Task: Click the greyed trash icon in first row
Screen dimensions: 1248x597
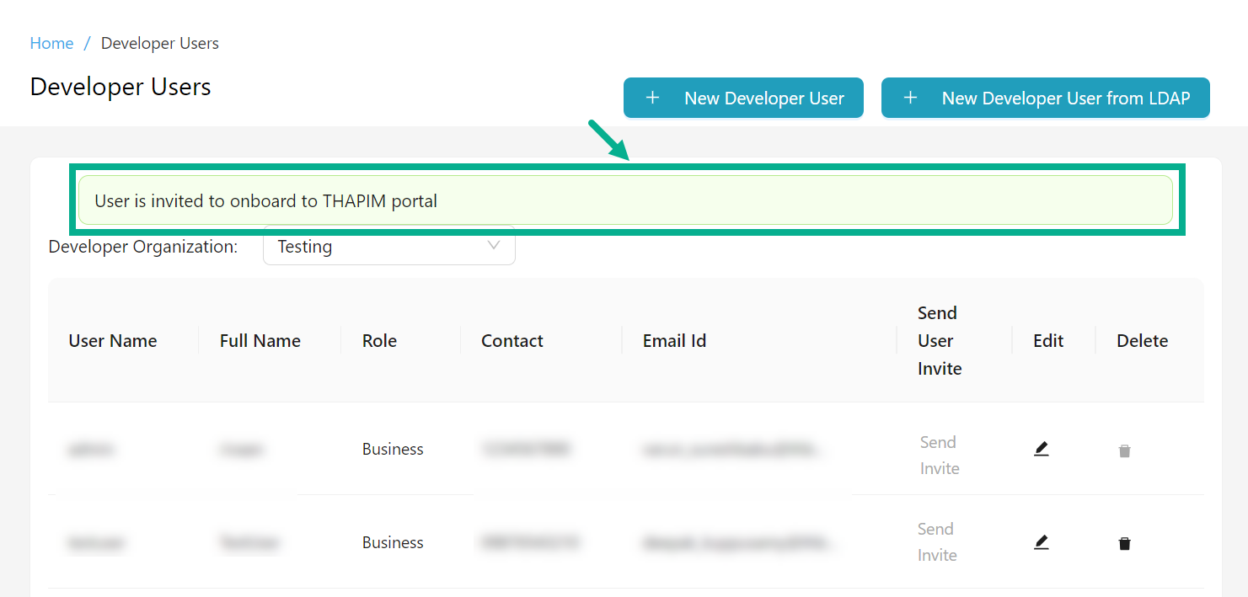Action: click(1124, 451)
